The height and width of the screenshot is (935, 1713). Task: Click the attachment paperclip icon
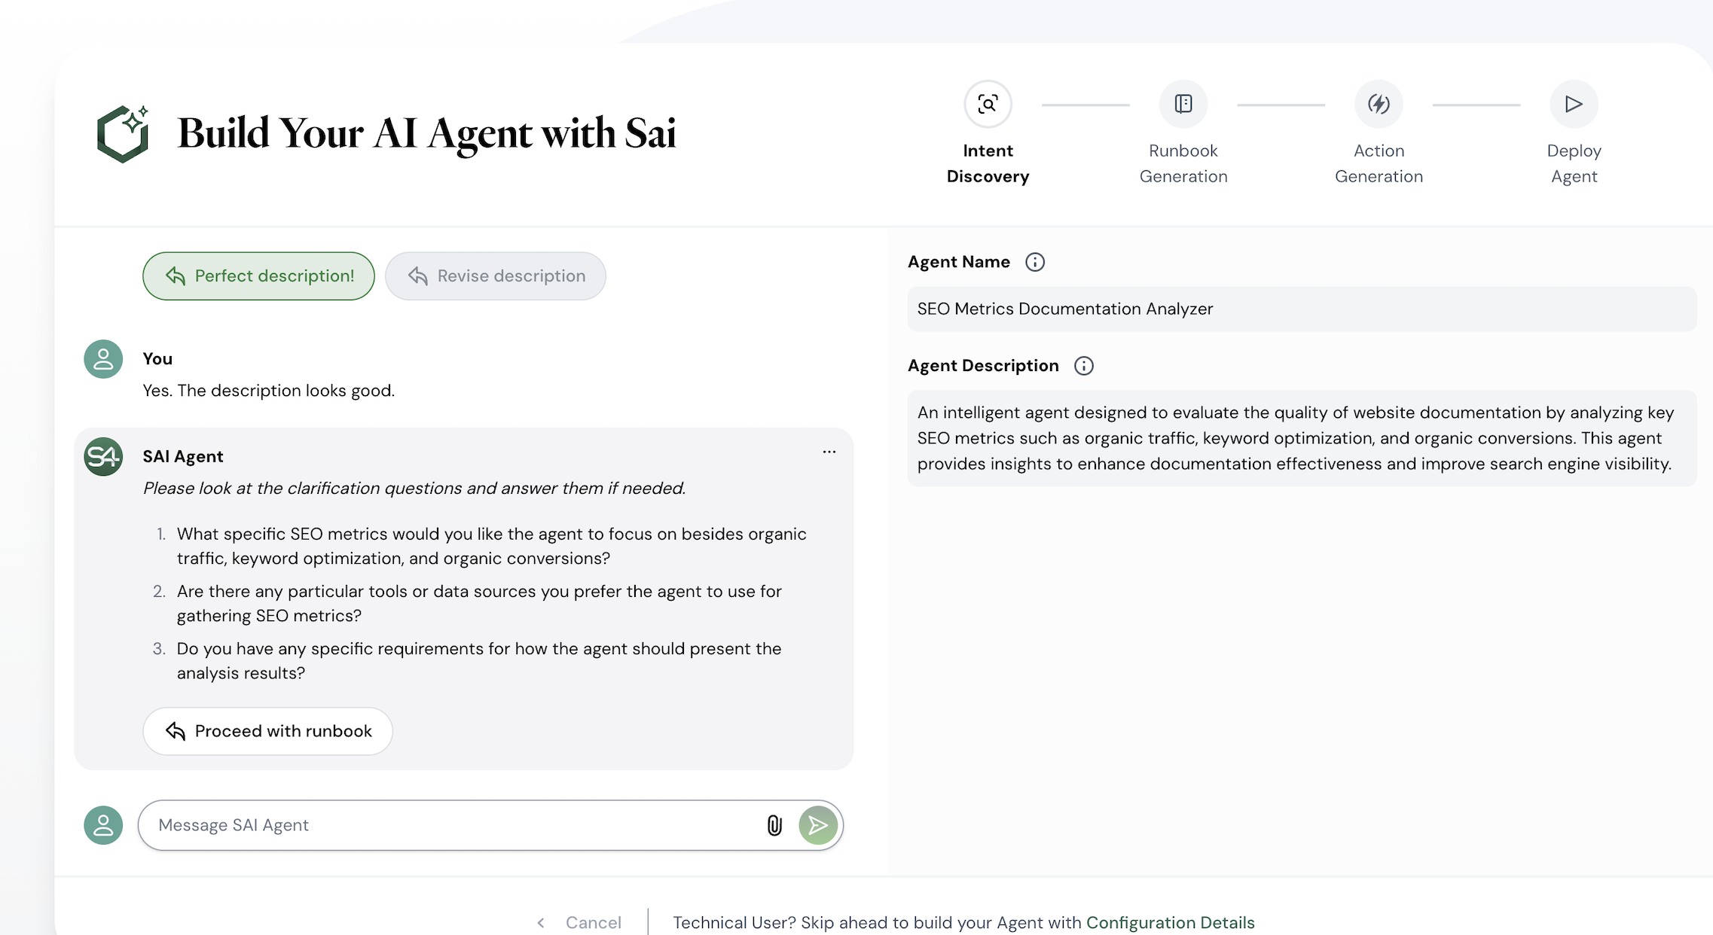click(774, 826)
